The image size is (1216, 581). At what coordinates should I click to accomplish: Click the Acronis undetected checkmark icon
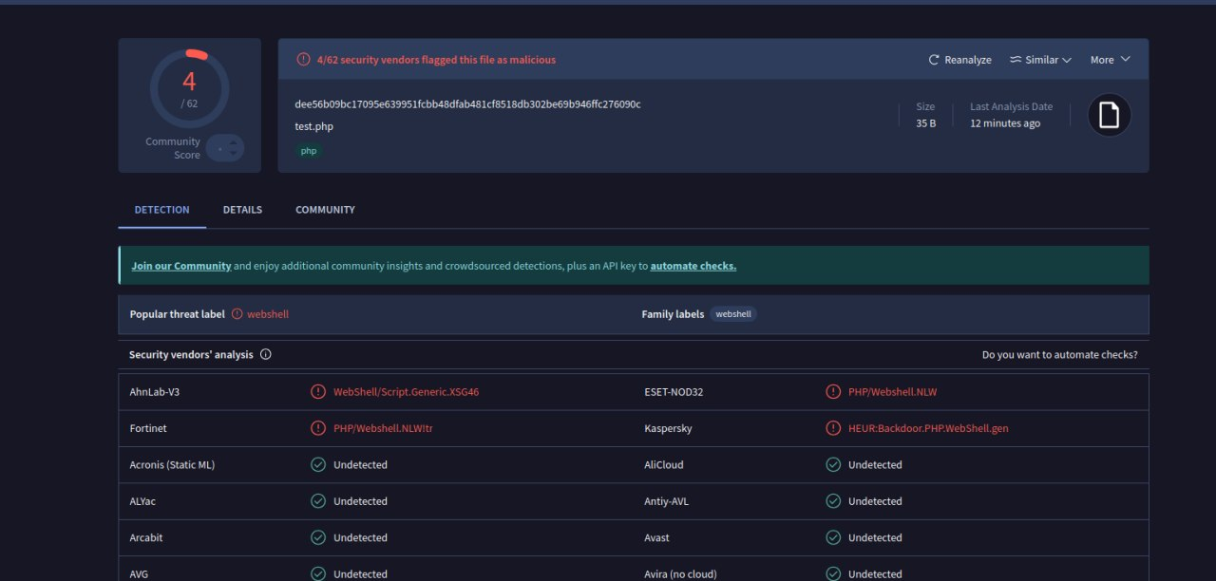(318, 465)
